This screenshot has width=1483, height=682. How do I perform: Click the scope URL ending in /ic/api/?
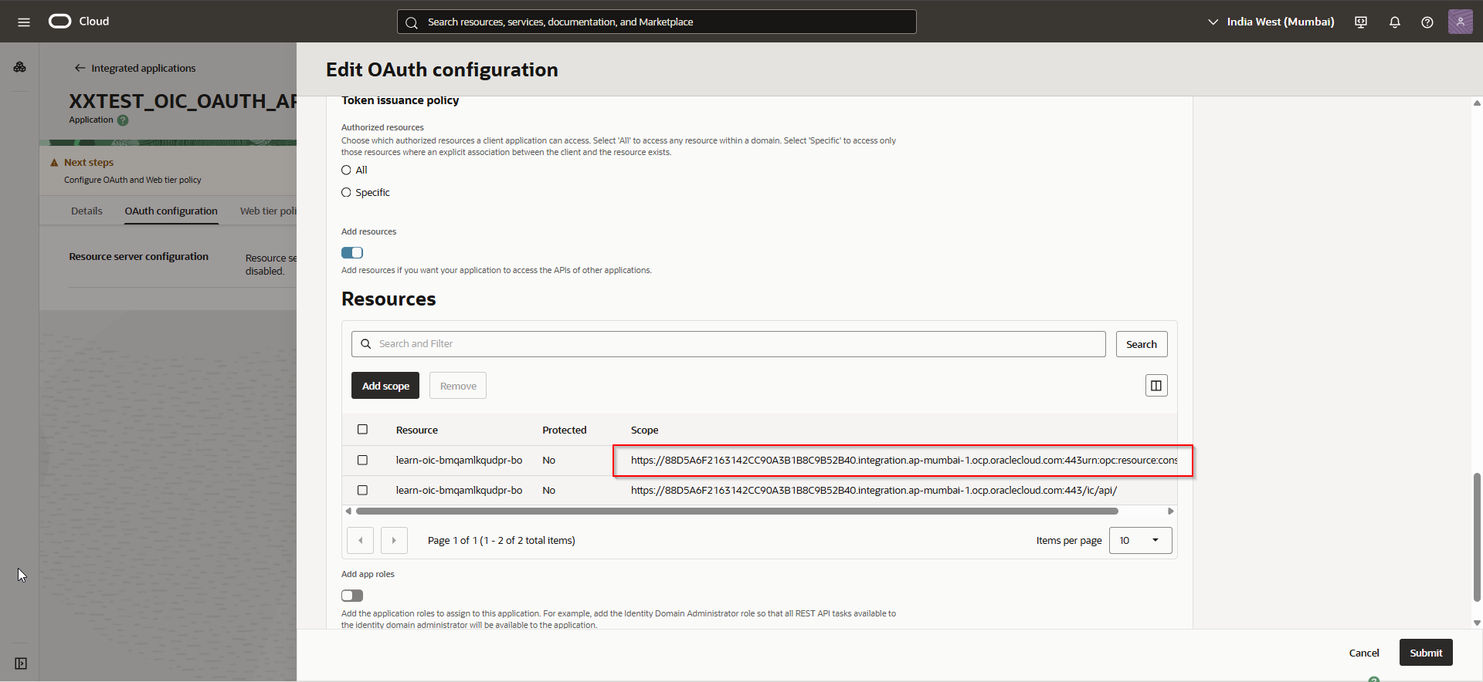pyautogui.click(x=874, y=491)
